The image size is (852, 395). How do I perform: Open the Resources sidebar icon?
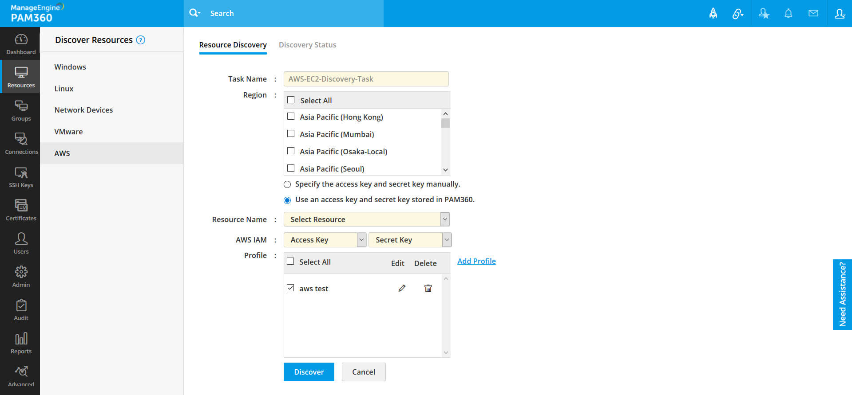coord(21,72)
